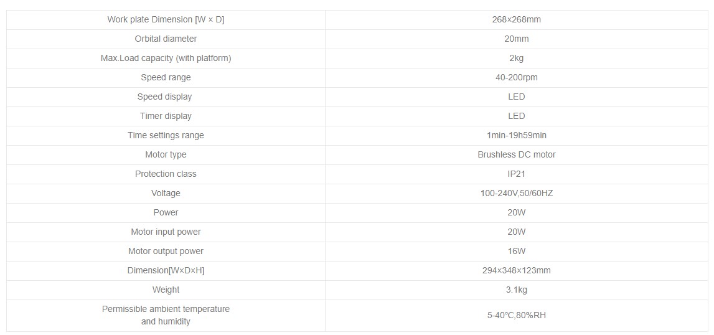Viewport: 714px width, 335px height.
Task: Select the 16W motor output value
Action: click(x=516, y=251)
